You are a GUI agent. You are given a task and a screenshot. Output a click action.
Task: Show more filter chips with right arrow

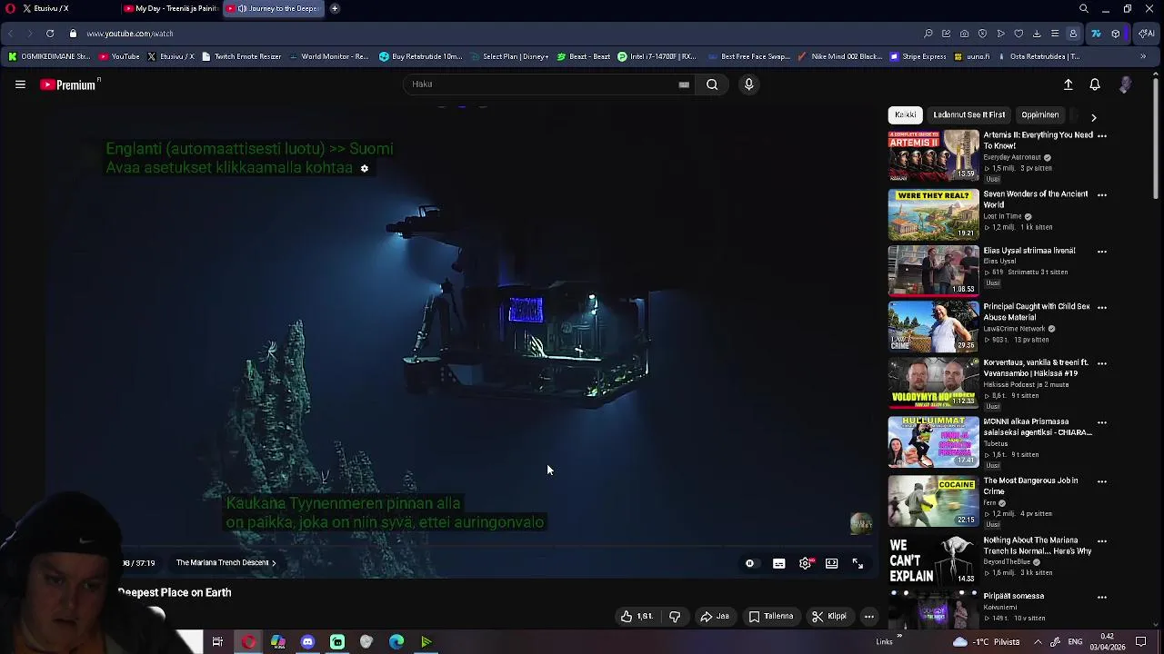point(1093,117)
